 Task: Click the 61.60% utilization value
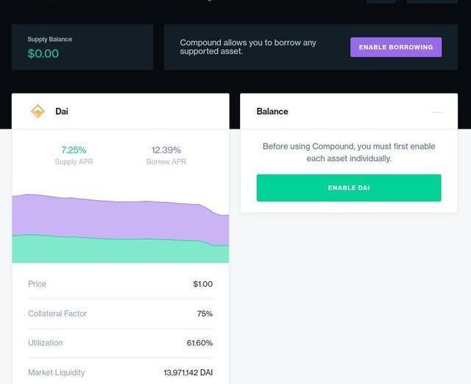[199, 343]
